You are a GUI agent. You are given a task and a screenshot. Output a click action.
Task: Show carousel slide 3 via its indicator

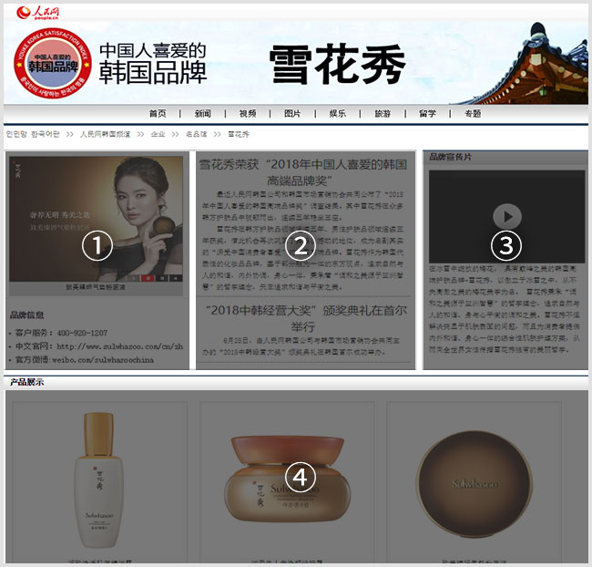click(x=162, y=278)
